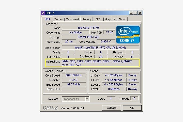This screenshot has height=122, width=183.
Task: Click the Instructions list field
Action: (100, 63)
